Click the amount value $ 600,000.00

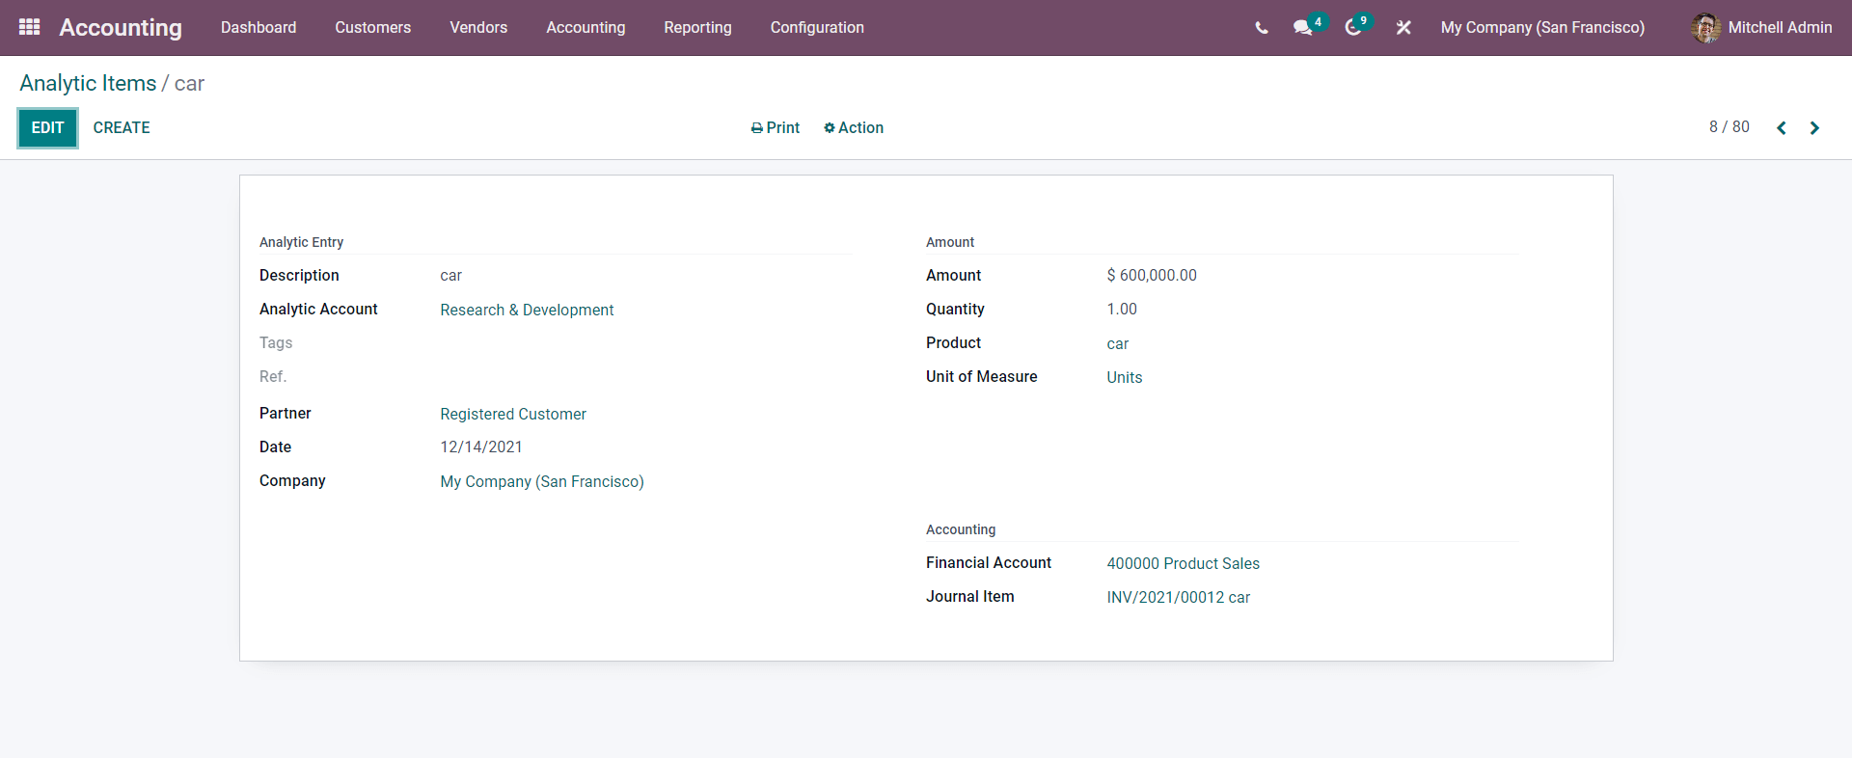point(1152,275)
